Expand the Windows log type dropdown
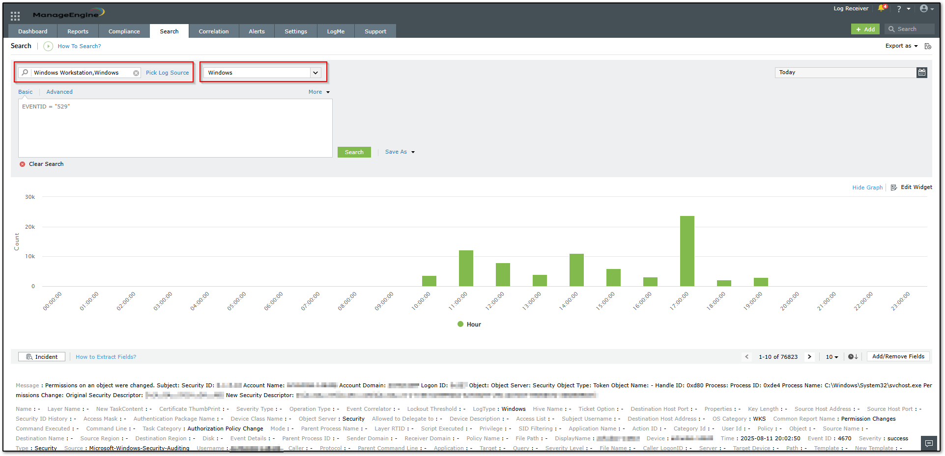This screenshot has width=945, height=456. 315,73
